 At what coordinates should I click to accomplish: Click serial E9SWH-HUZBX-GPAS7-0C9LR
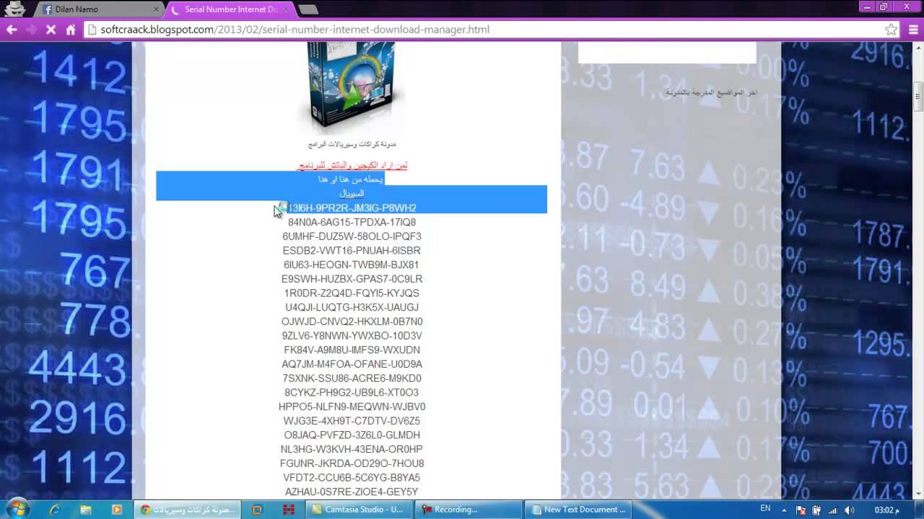coord(352,279)
